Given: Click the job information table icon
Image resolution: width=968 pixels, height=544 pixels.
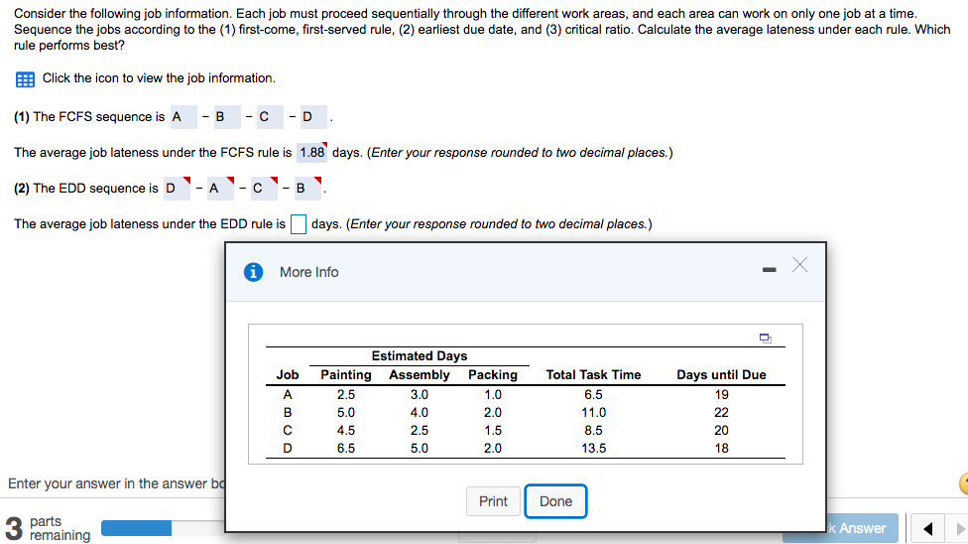Looking at the screenshot, I should [x=25, y=79].
